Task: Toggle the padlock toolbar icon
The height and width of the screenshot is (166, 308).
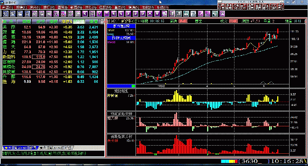Action: point(186,14)
